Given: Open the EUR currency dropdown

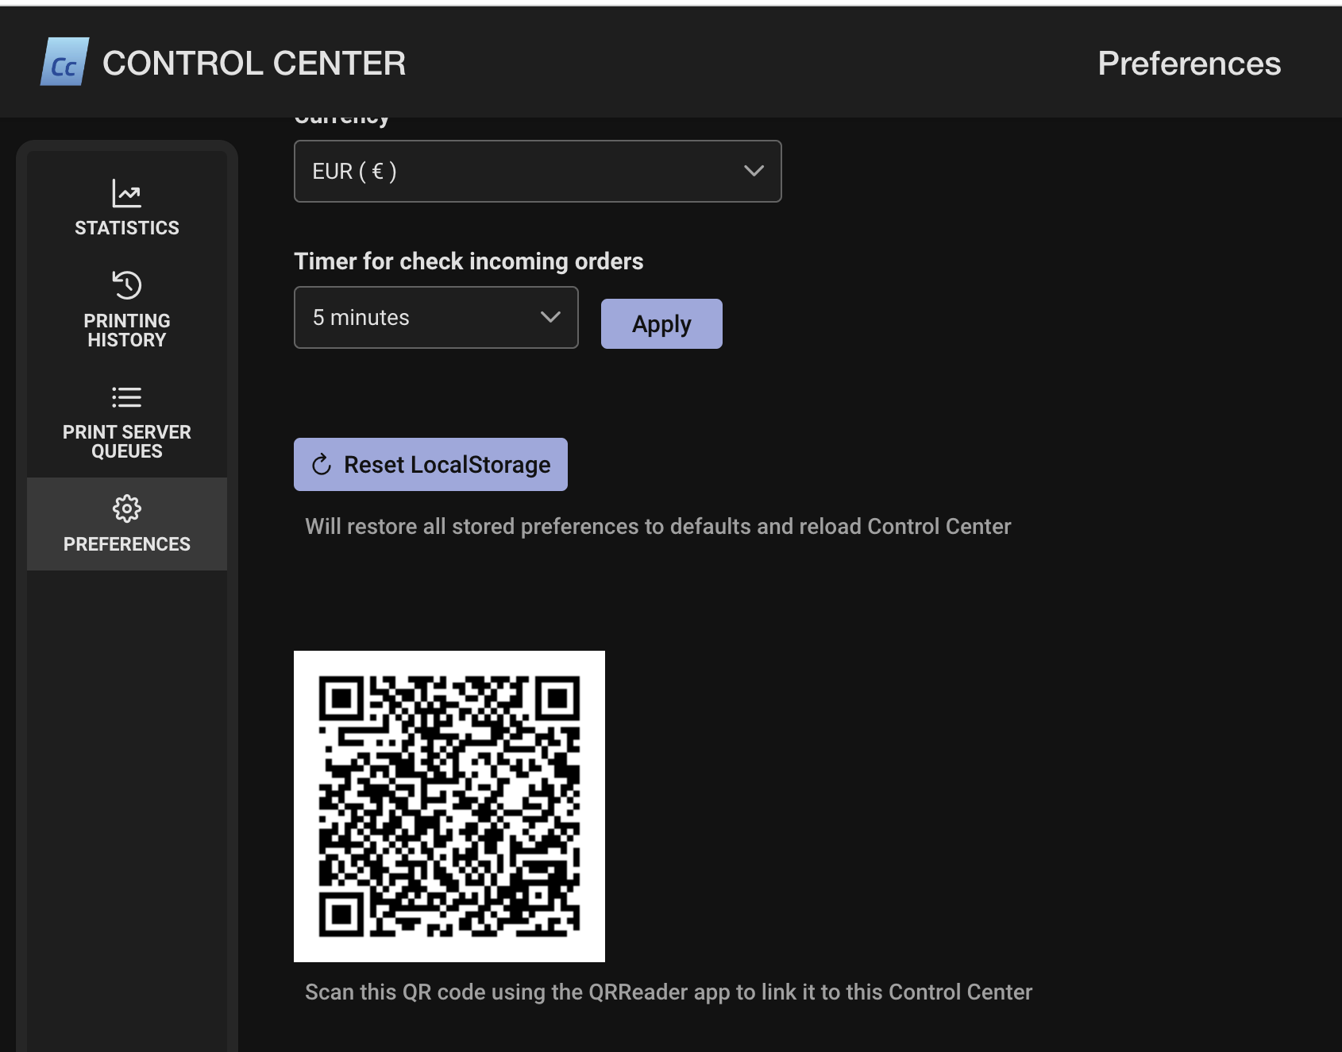Looking at the screenshot, I should (538, 172).
